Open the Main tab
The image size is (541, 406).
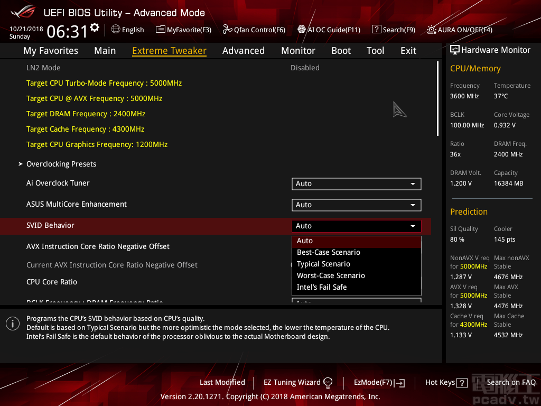click(x=105, y=51)
